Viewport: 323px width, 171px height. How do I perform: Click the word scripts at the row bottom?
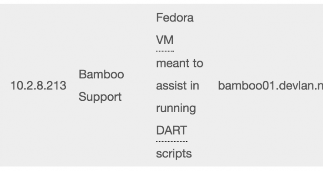(174, 154)
